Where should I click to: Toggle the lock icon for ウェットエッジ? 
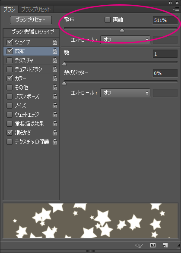point(55,115)
